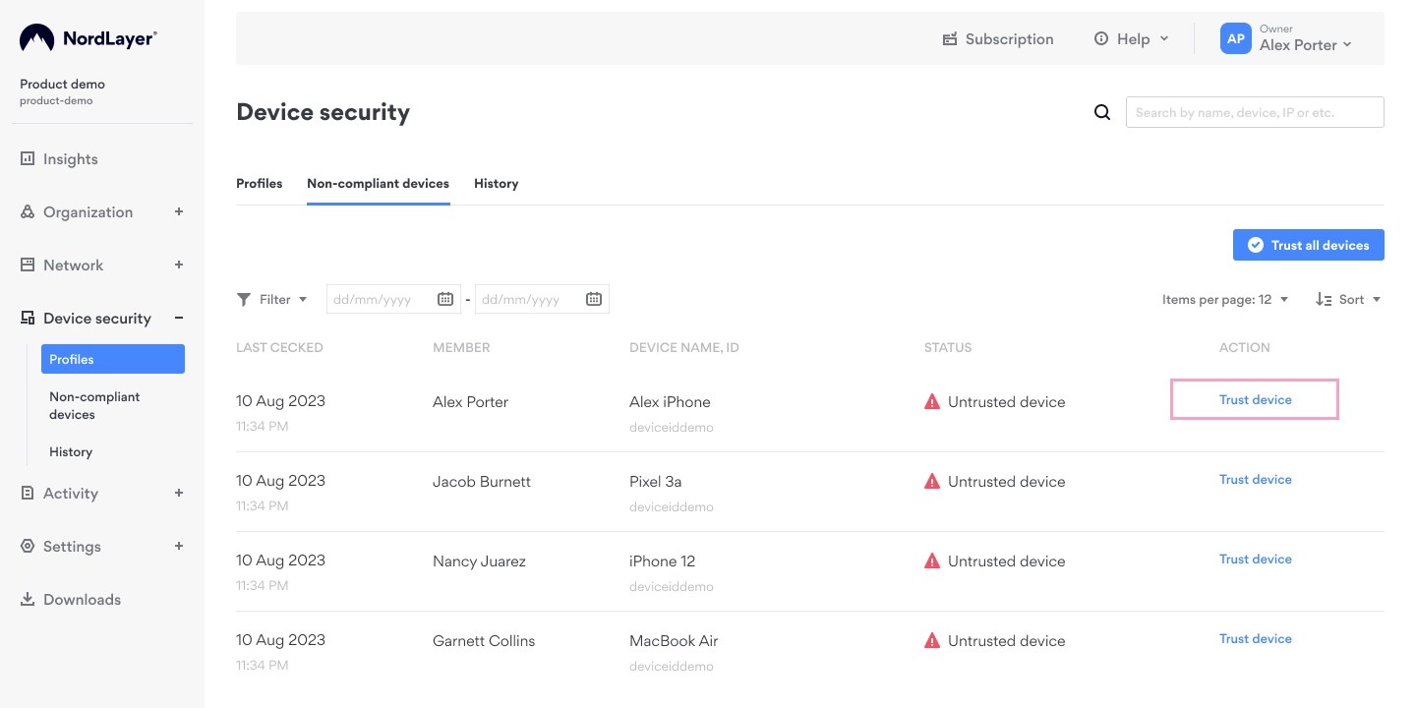This screenshot has height=708, width=1416.
Task: Click the search by name input field
Action: [1255, 112]
